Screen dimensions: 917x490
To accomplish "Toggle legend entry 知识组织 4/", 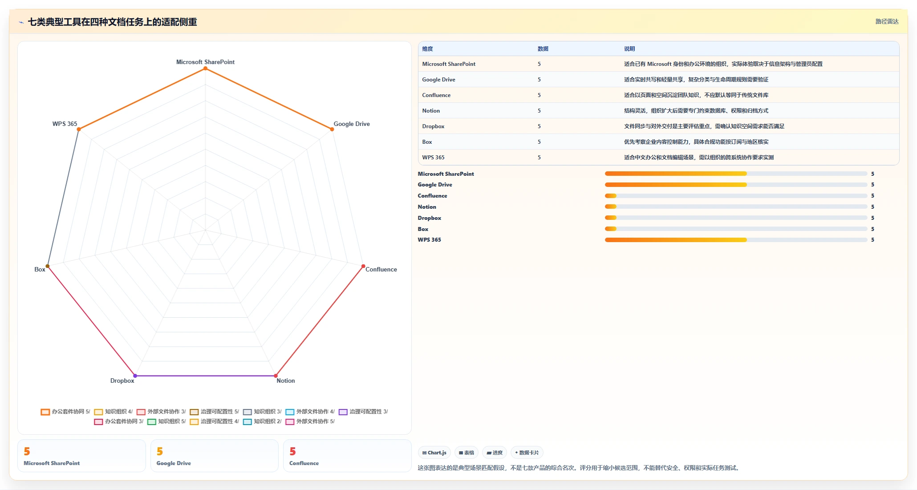I will (x=114, y=412).
